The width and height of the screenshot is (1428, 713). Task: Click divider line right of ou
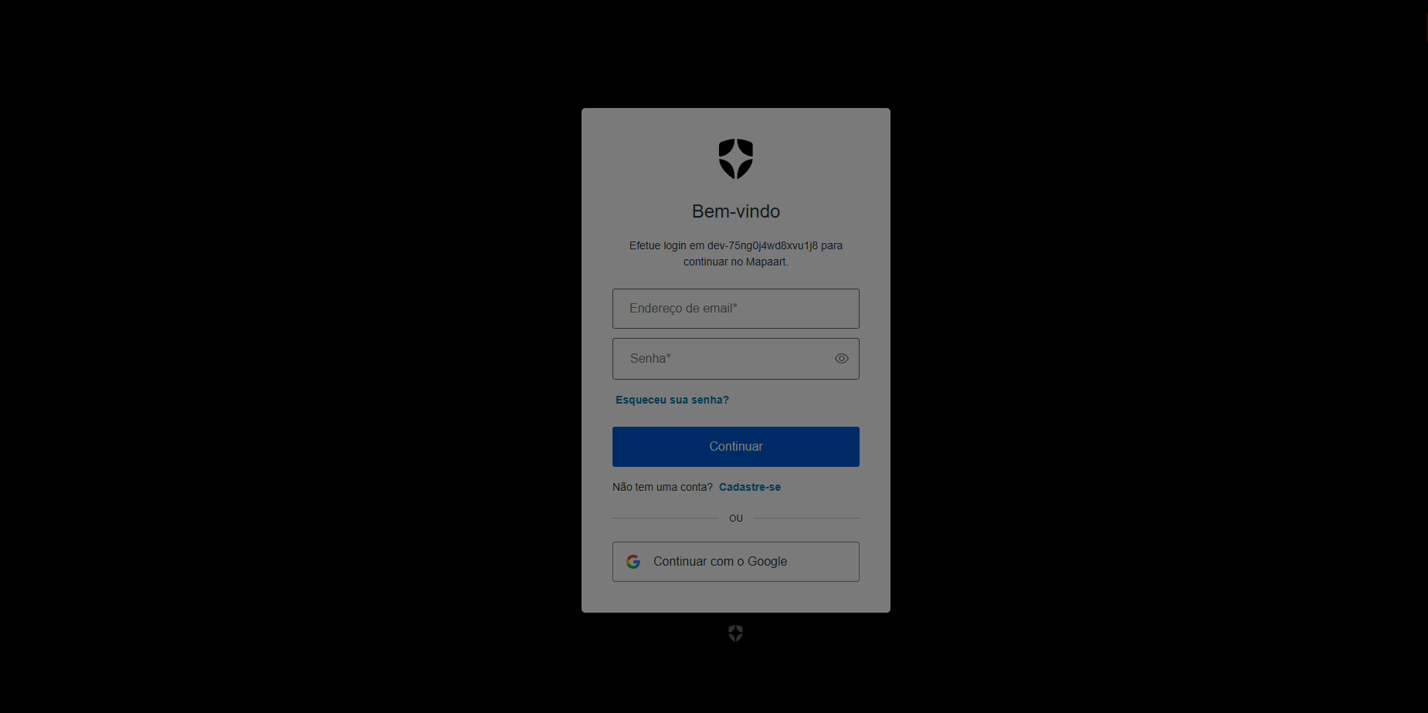click(806, 519)
